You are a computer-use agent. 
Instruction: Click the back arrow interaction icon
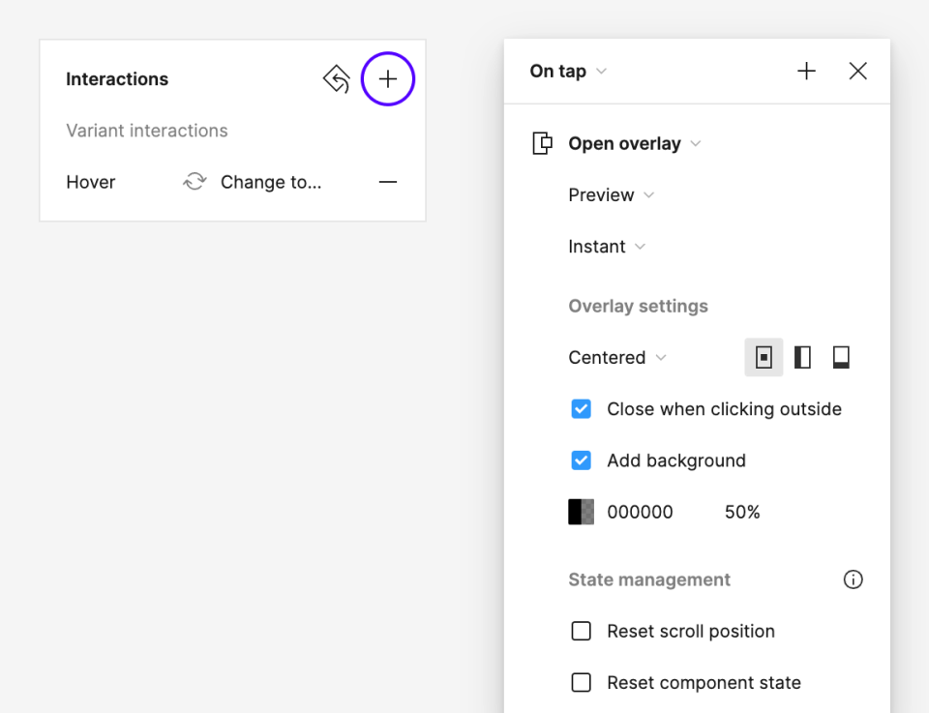336,79
